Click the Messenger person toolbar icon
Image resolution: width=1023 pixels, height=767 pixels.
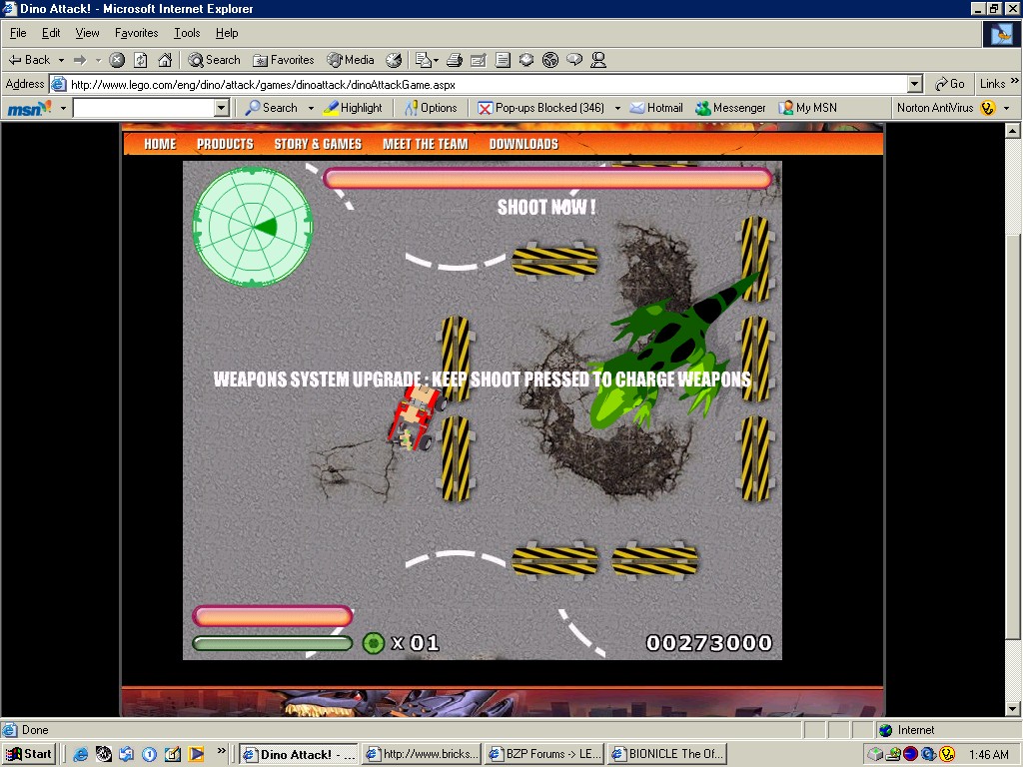click(598, 60)
